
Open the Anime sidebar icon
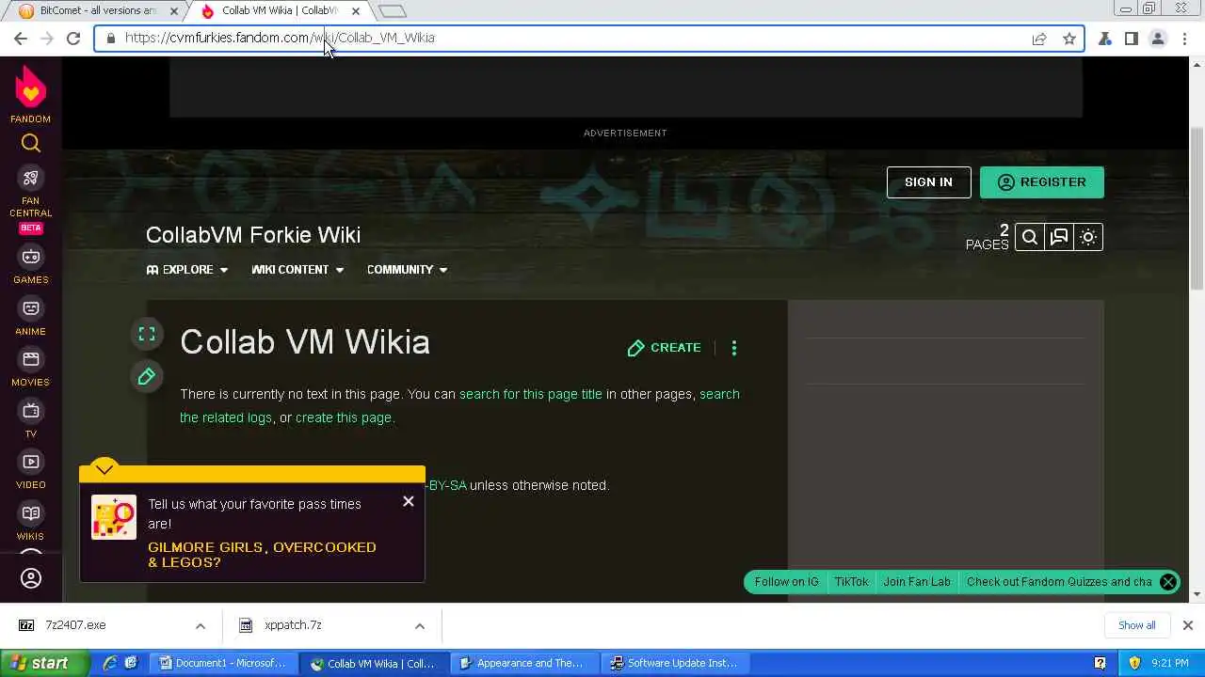click(31, 308)
